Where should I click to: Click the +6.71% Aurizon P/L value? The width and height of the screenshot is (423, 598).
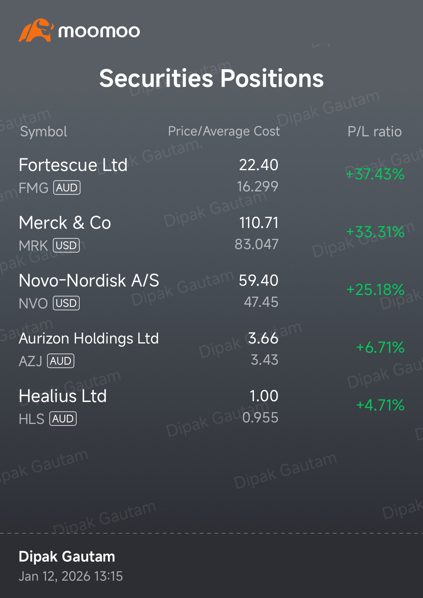(380, 348)
